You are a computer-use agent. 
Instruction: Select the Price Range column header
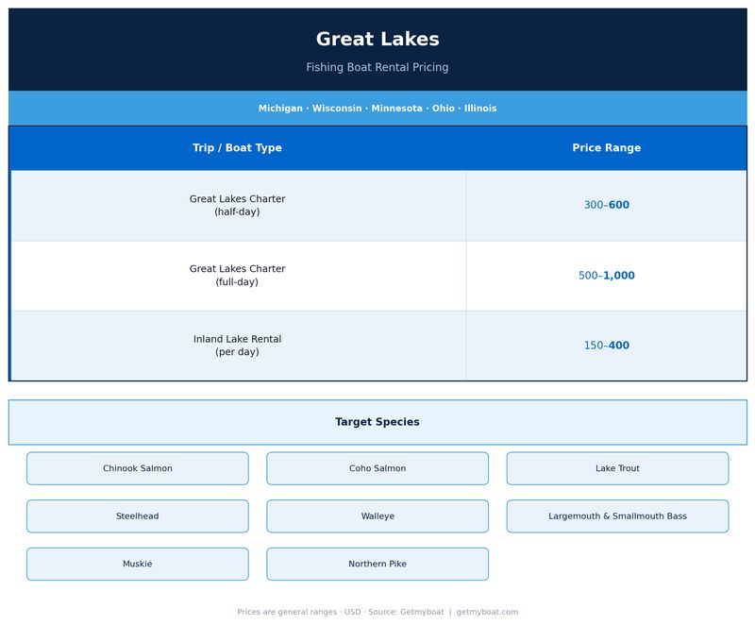(x=607, y=148)
